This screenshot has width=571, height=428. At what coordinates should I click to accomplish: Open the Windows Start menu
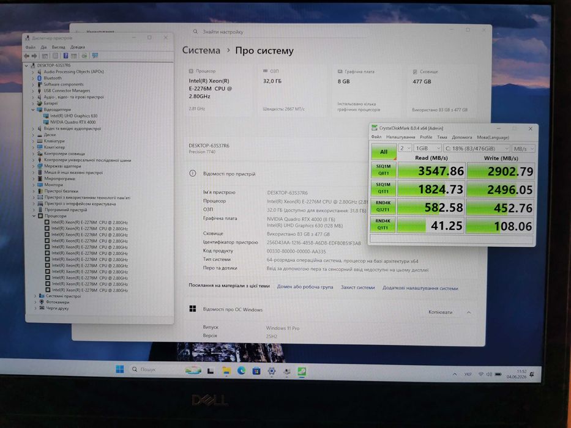click(x=120, y=369)
